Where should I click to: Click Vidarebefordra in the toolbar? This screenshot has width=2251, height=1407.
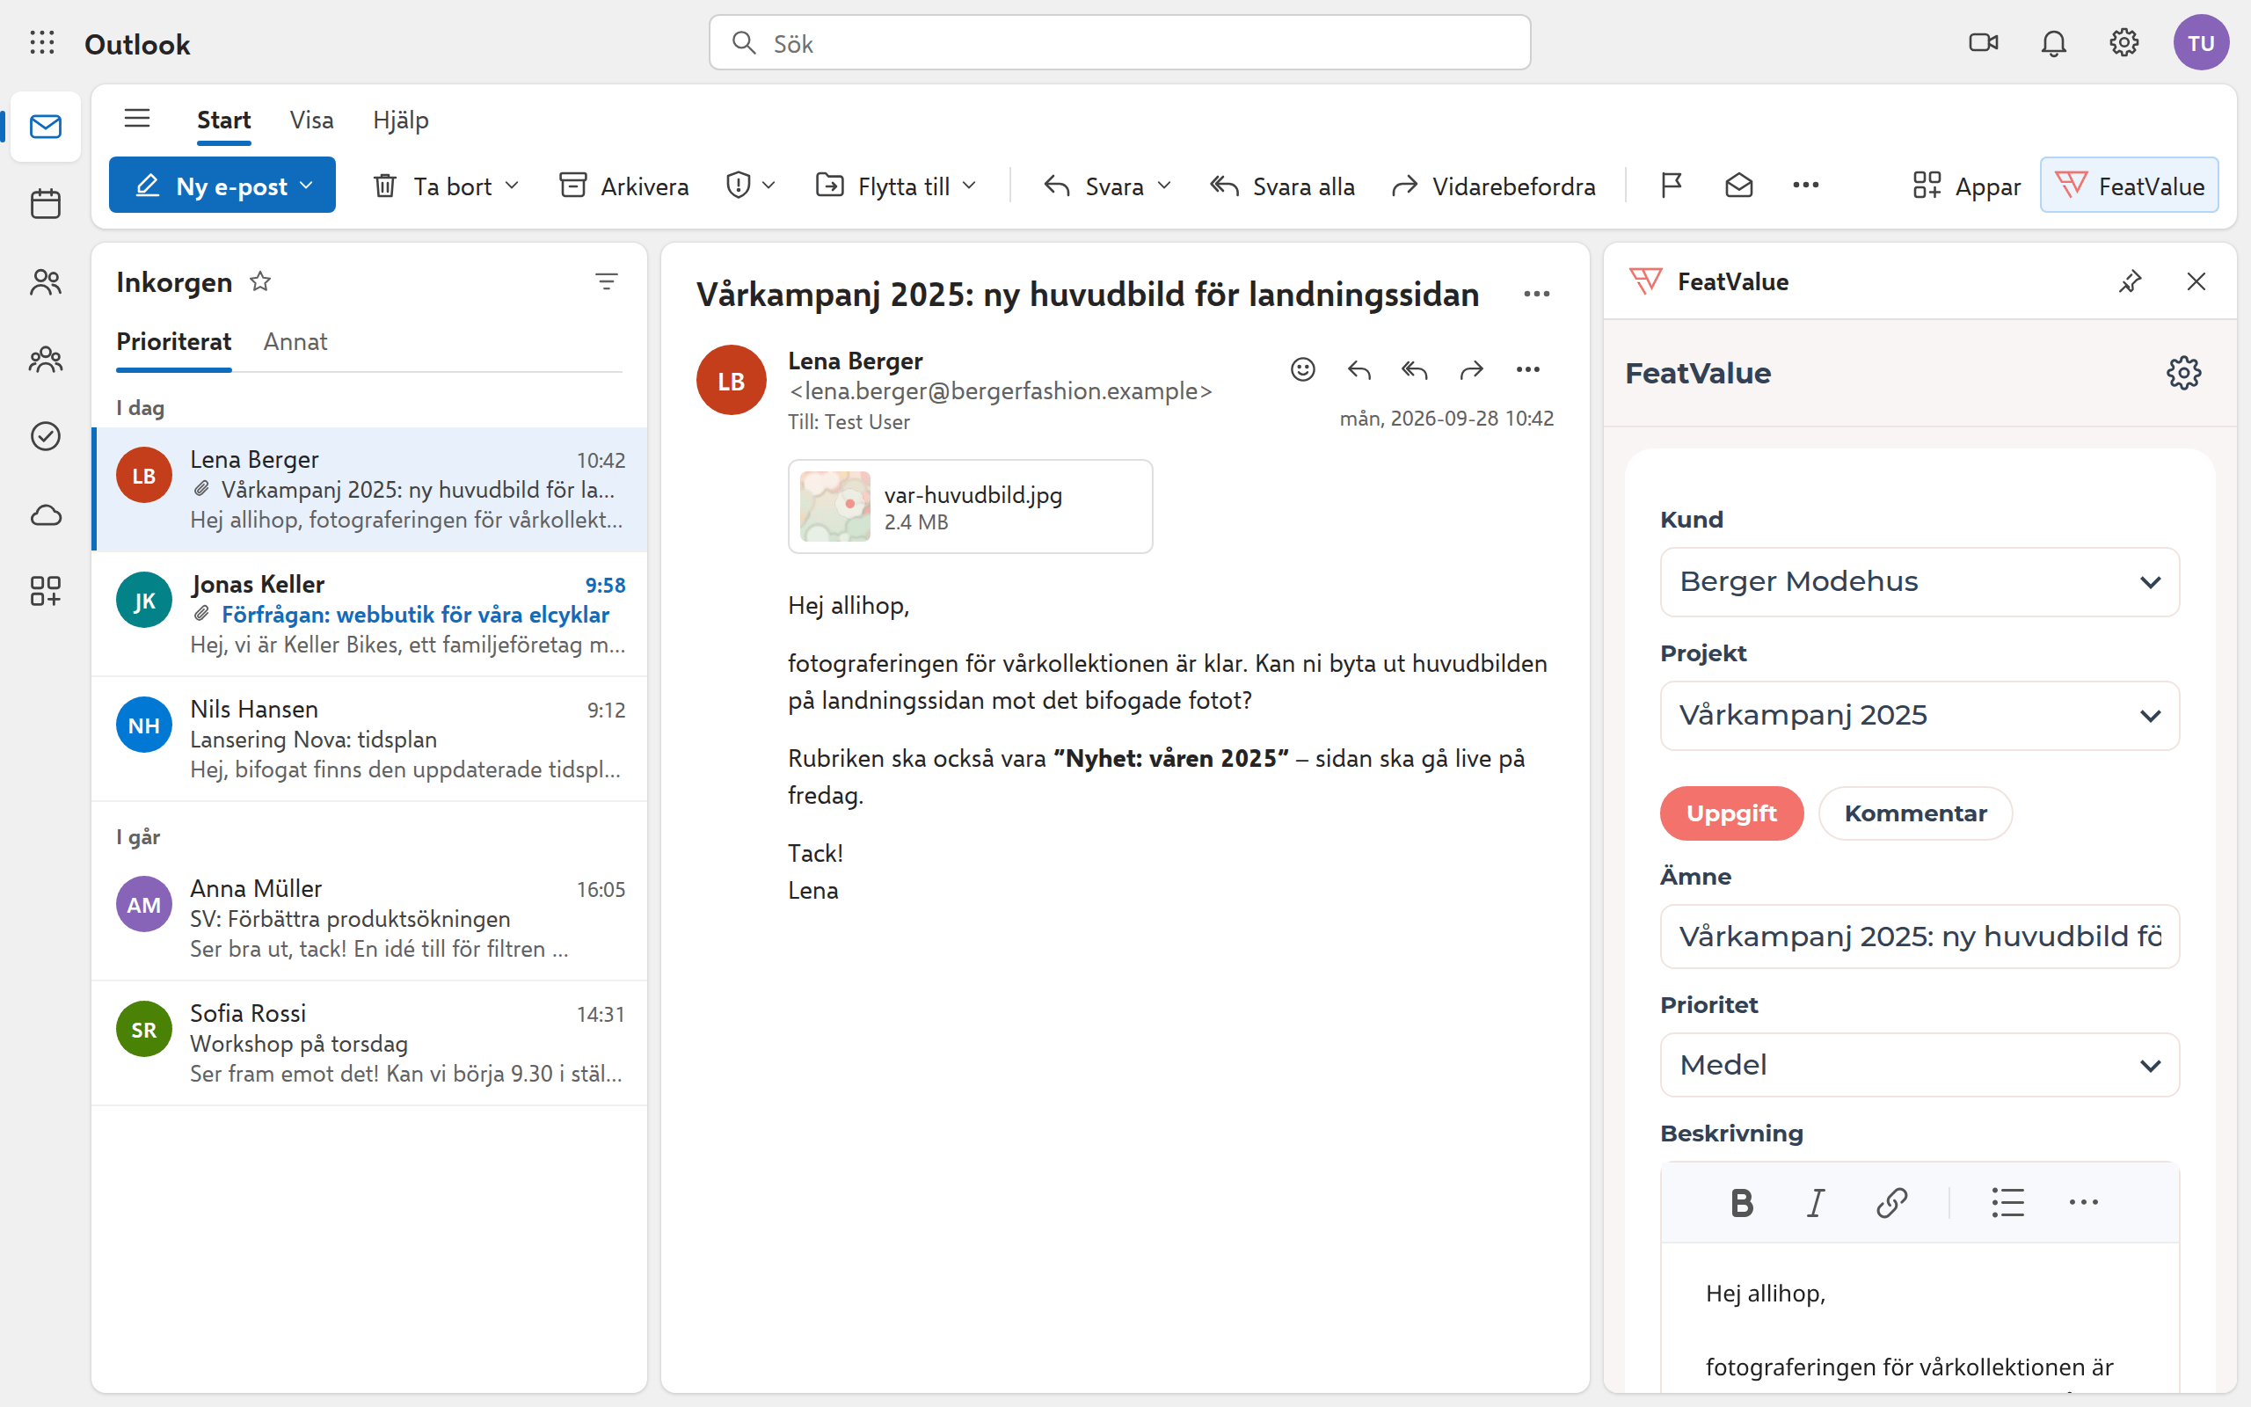tap(1493, 186)
